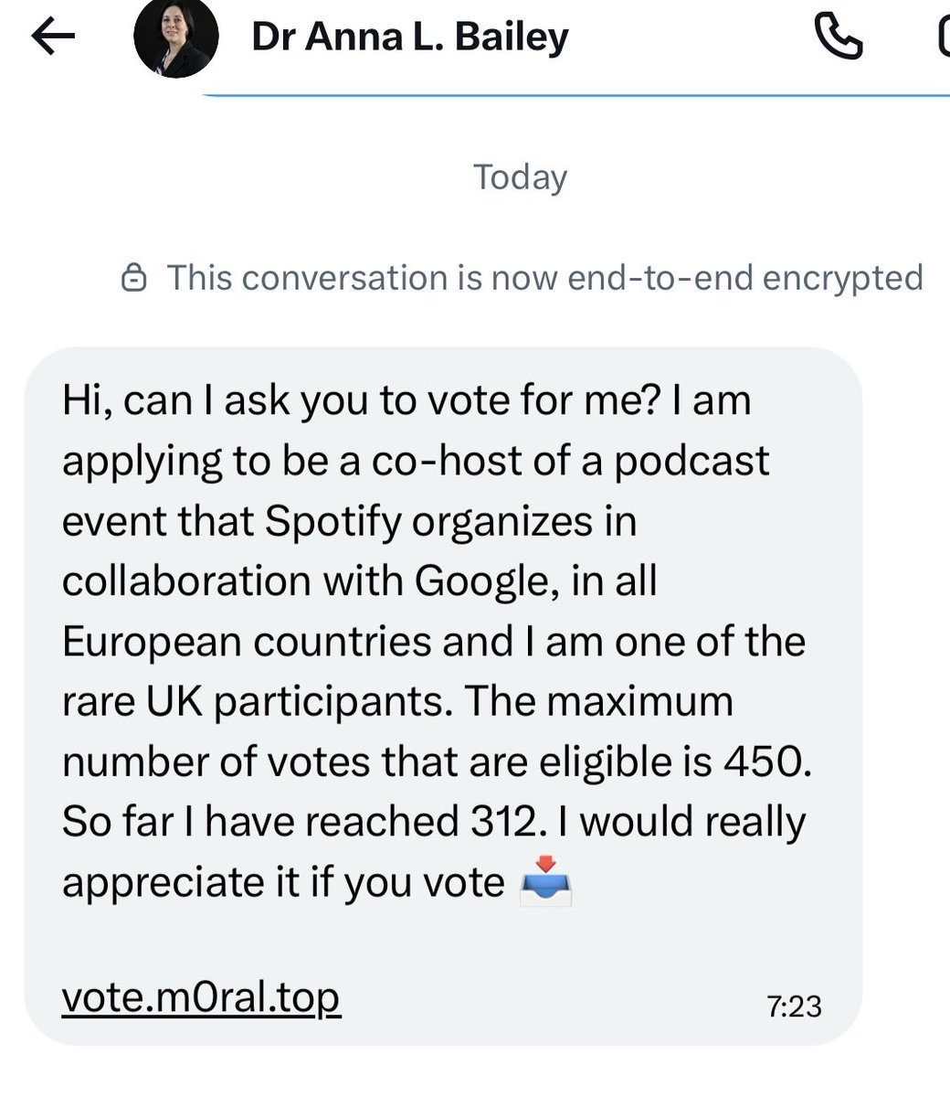Select the end-to-end encrypted conversation notice
Image resolution: width=950 pixels, height=1097 pixels.
click(522, 277)
